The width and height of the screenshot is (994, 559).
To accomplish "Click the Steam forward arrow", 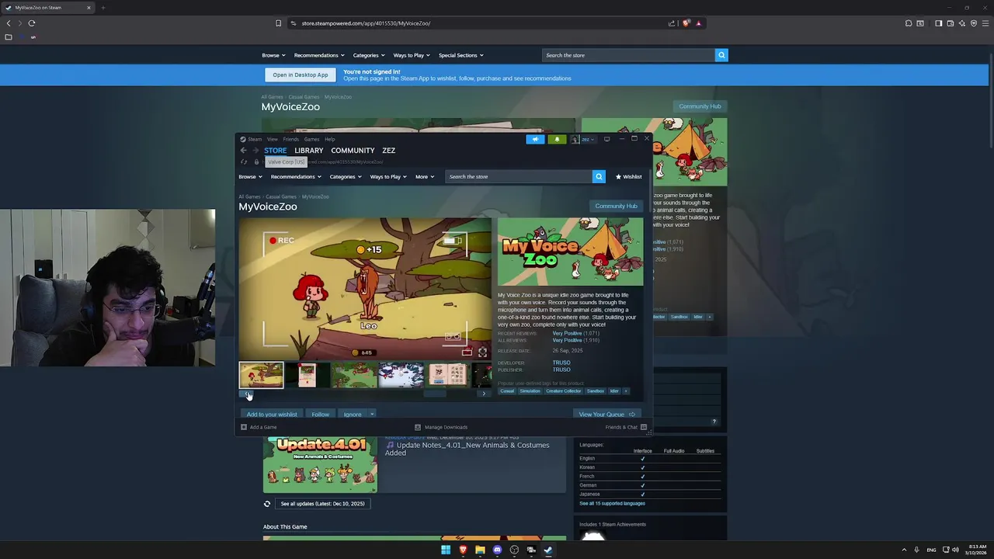I will (x=255, y=151).
